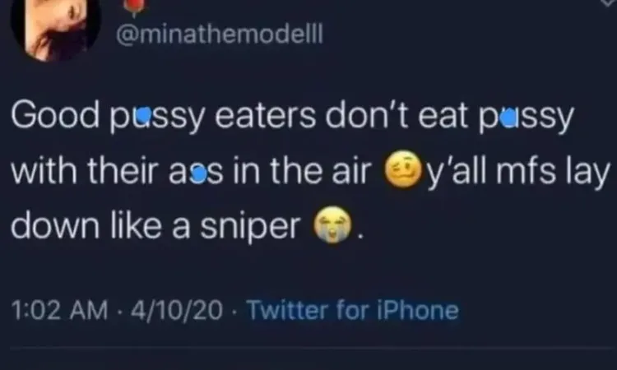617x370 pixels.
Task: Select the word 'Good' in the tweet
Action: [x=55, y=115]
